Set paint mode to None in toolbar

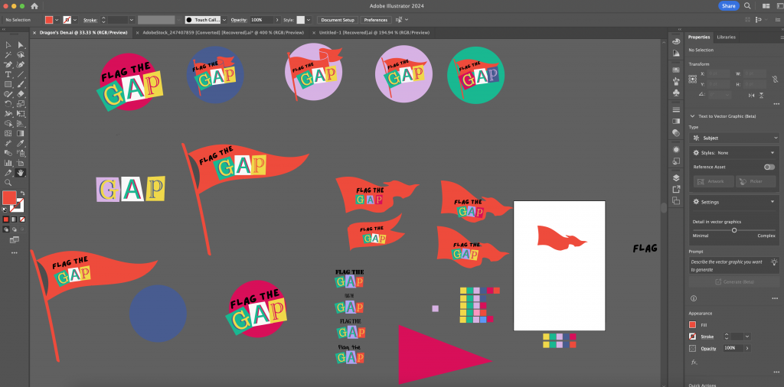click(x=21, y=220)
